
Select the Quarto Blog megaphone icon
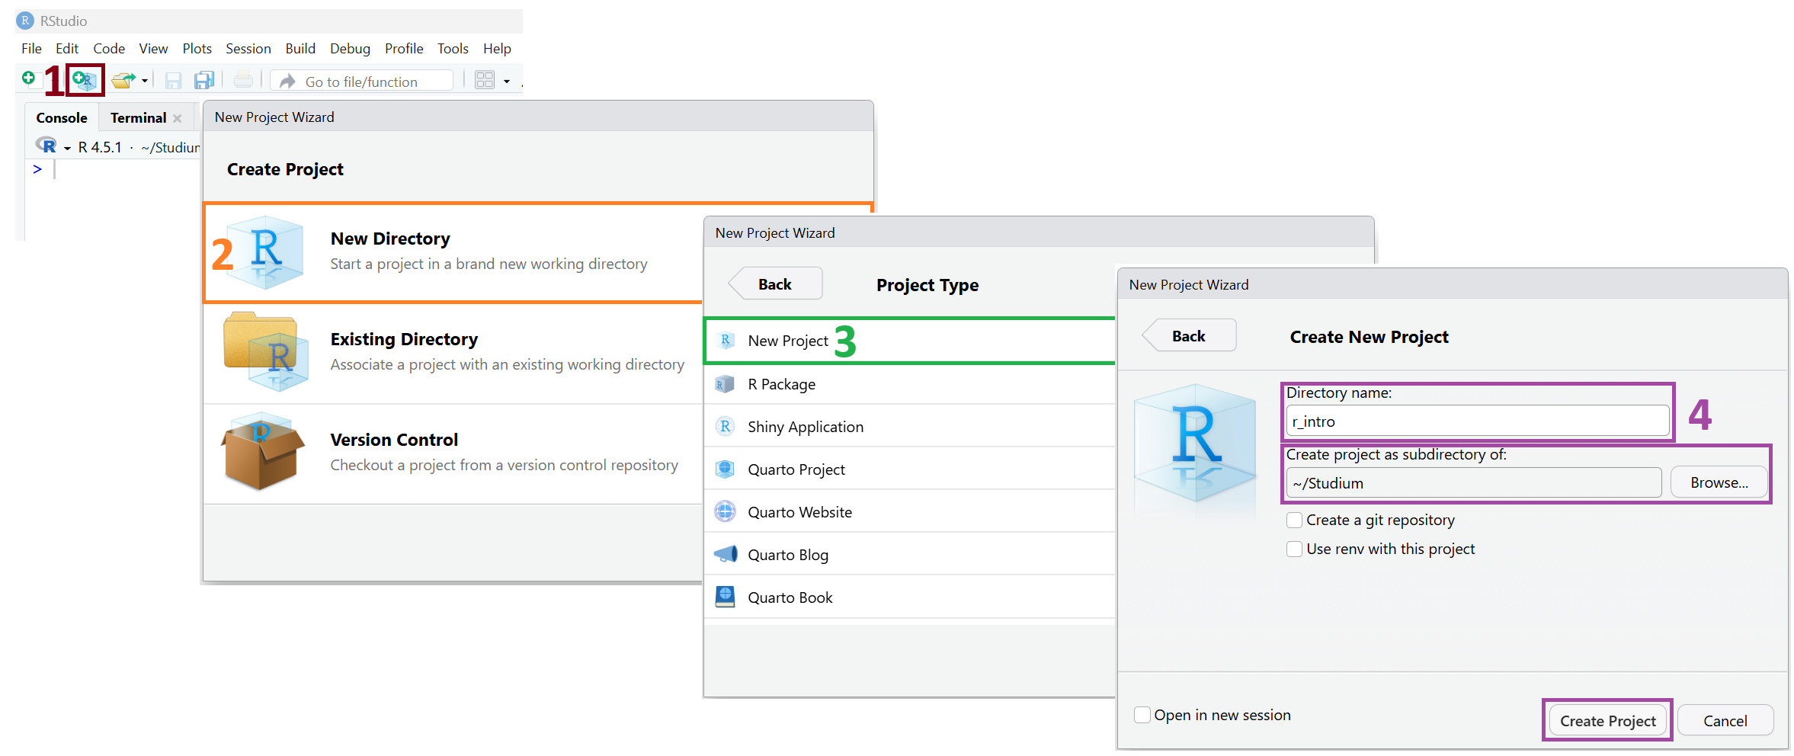[x=726, y=554]
